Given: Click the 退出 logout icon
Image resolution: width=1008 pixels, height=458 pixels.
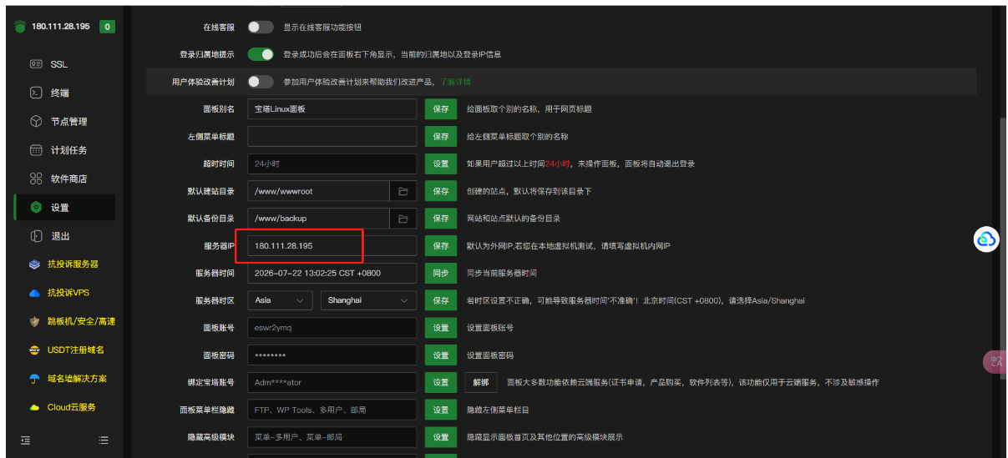Looking at the screenshot, I should coord(36,236).
